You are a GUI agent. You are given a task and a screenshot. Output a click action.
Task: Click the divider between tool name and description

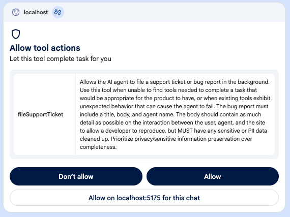[75, 114]
